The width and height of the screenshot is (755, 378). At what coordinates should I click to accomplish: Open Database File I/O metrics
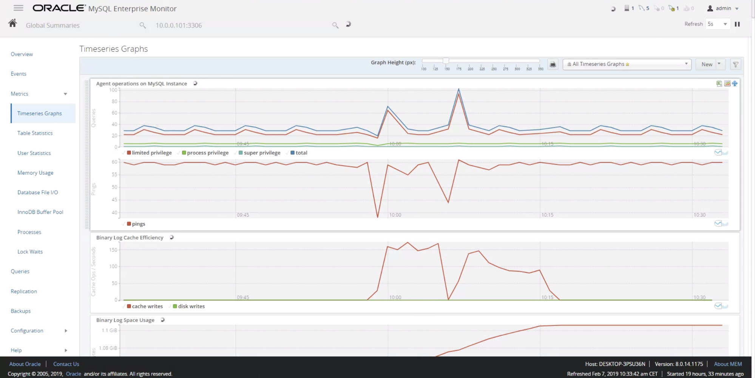pyautogui.click(x=38, y=192)
